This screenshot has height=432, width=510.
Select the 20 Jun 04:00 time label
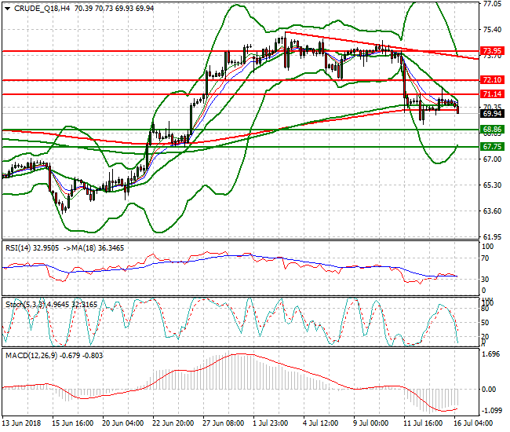coord(123,423)
